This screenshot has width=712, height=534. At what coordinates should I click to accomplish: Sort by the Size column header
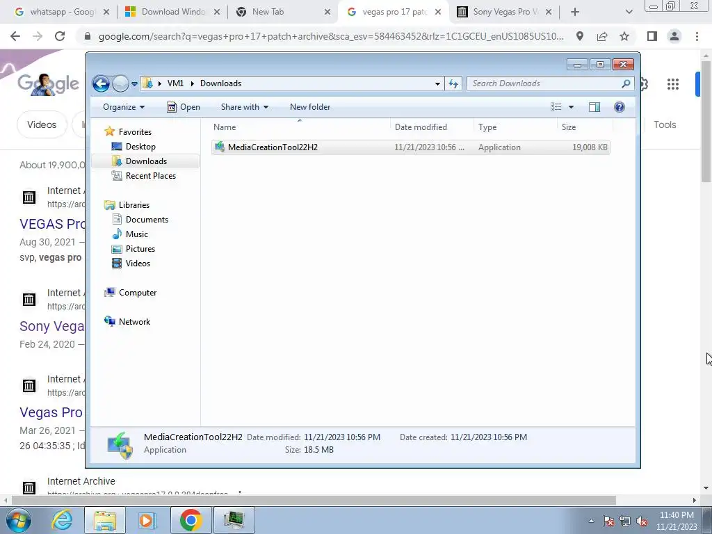click(x=585, y=127)
